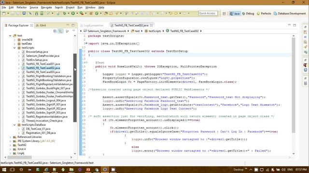The image size is (309, 173).
Task: Open the Window menu
Action: (90, 8)
